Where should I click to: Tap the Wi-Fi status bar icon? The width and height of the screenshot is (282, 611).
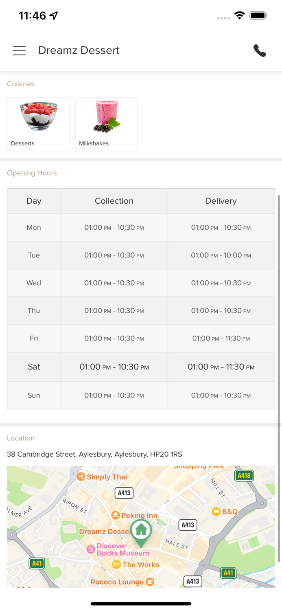click(x=239, y=15)
